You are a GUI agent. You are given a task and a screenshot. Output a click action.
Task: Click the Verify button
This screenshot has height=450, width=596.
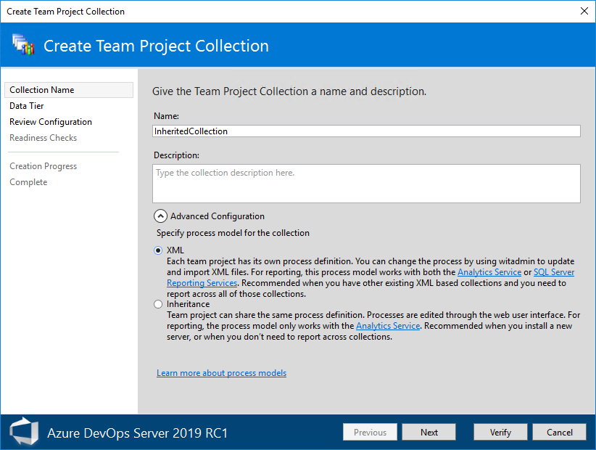pyautogui.click(x=500, y=433)
